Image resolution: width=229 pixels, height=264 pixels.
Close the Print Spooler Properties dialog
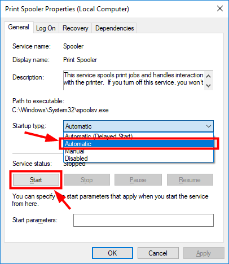220,8
